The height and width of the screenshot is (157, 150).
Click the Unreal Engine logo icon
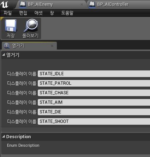(4, 4)
